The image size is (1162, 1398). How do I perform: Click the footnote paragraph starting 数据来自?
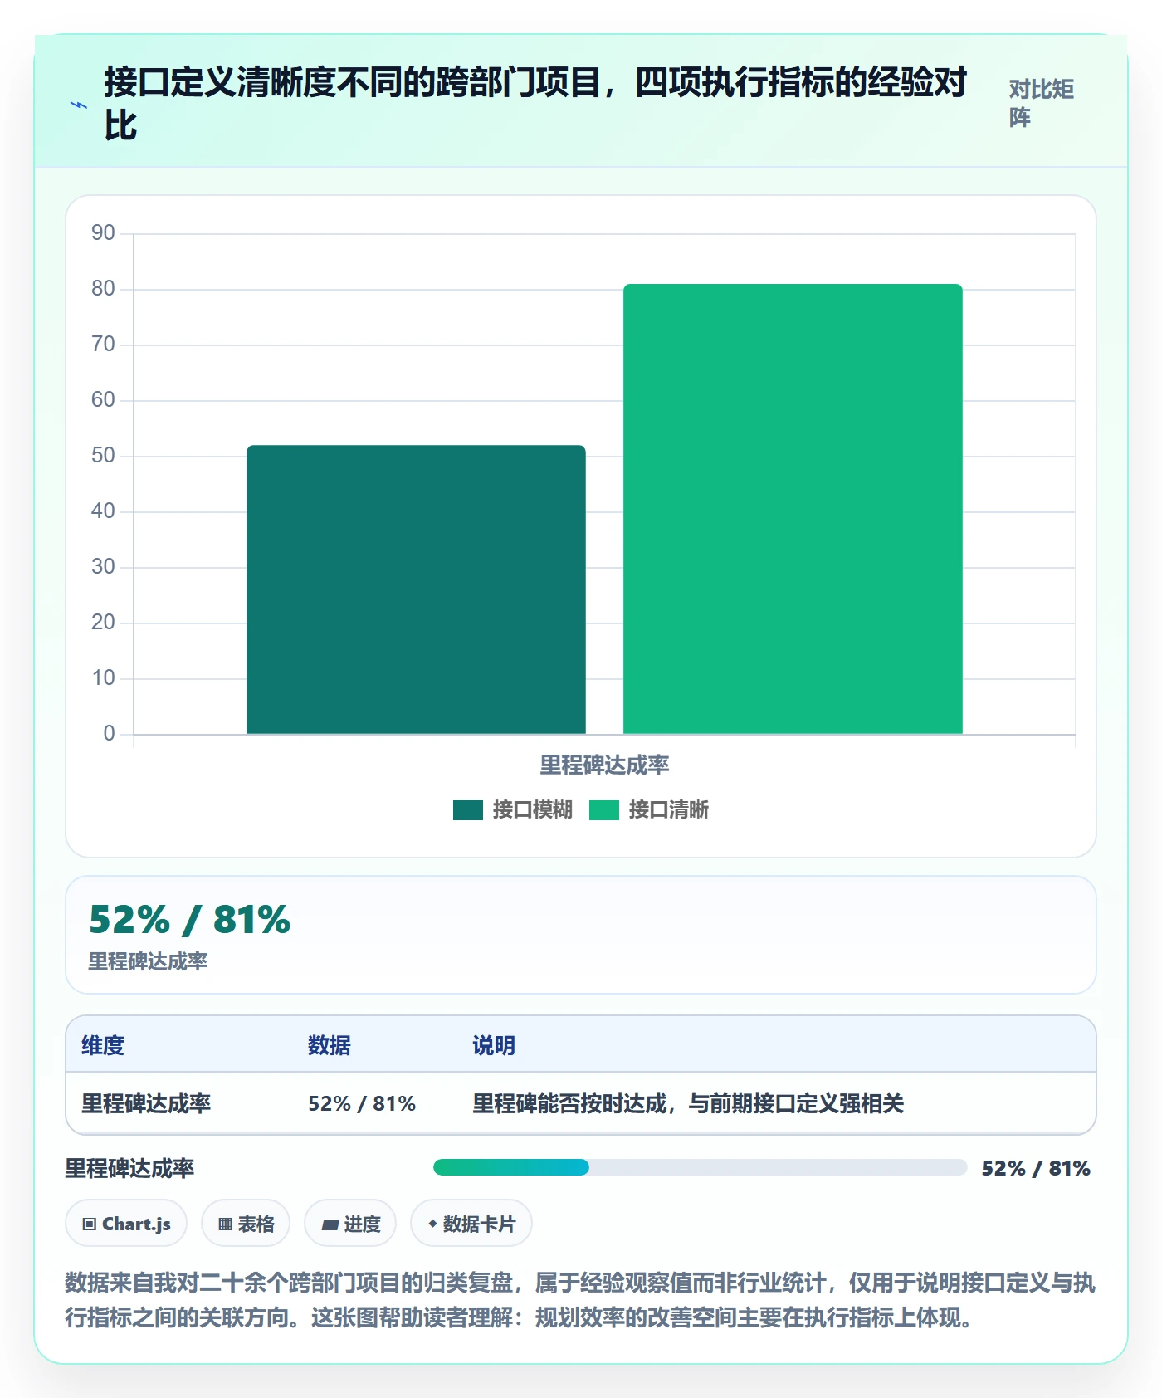(580, 1300)
